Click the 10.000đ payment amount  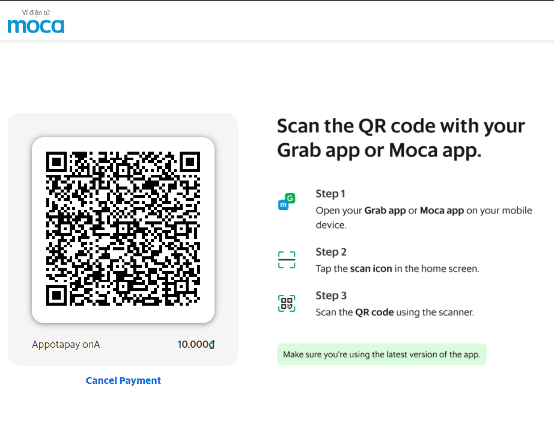pos(196,344)
